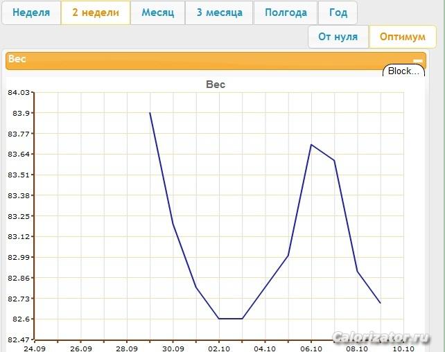Click the Вес chart title
The width and height of the screenshot is (445, 352).
[x=216, y=85]
